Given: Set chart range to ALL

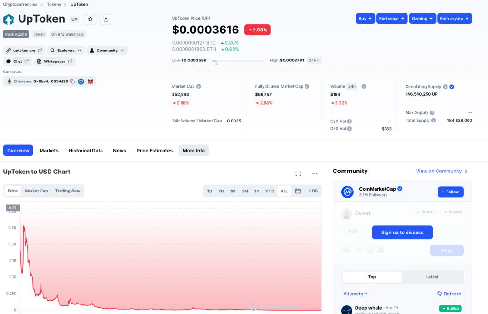Looking at the screenshot, I should (284, 191).
